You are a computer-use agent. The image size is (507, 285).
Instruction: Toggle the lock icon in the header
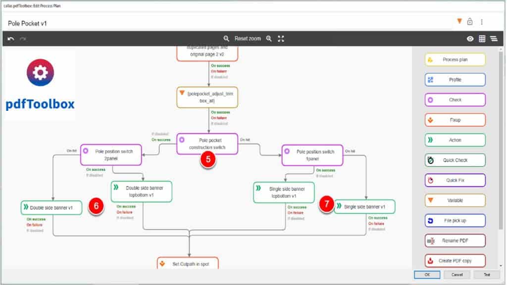coord(470,21)
